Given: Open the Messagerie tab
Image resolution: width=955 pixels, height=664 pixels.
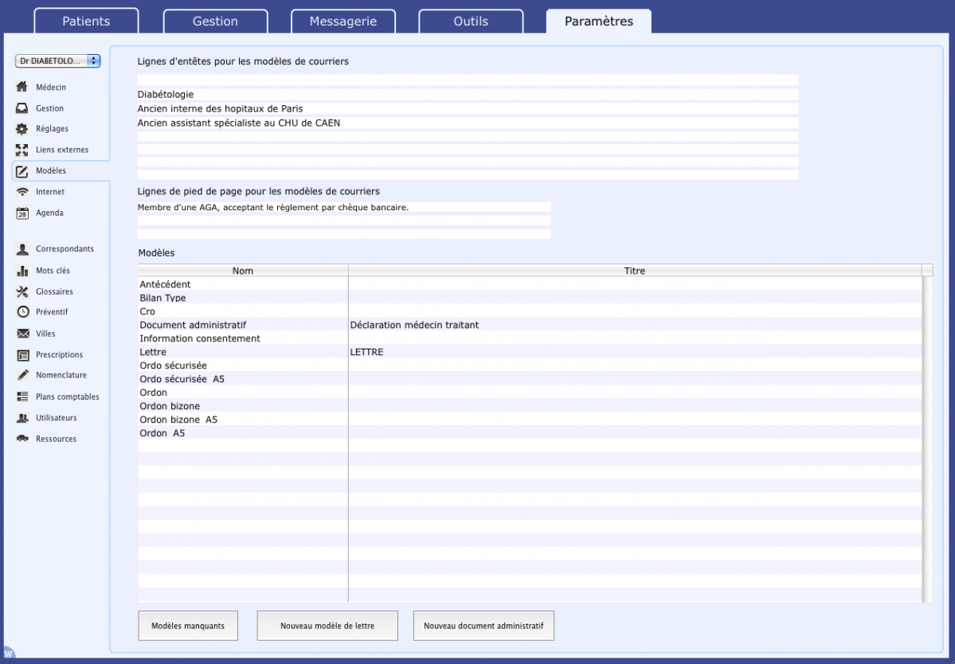Looking at the screenshot, I should point(343,21).
